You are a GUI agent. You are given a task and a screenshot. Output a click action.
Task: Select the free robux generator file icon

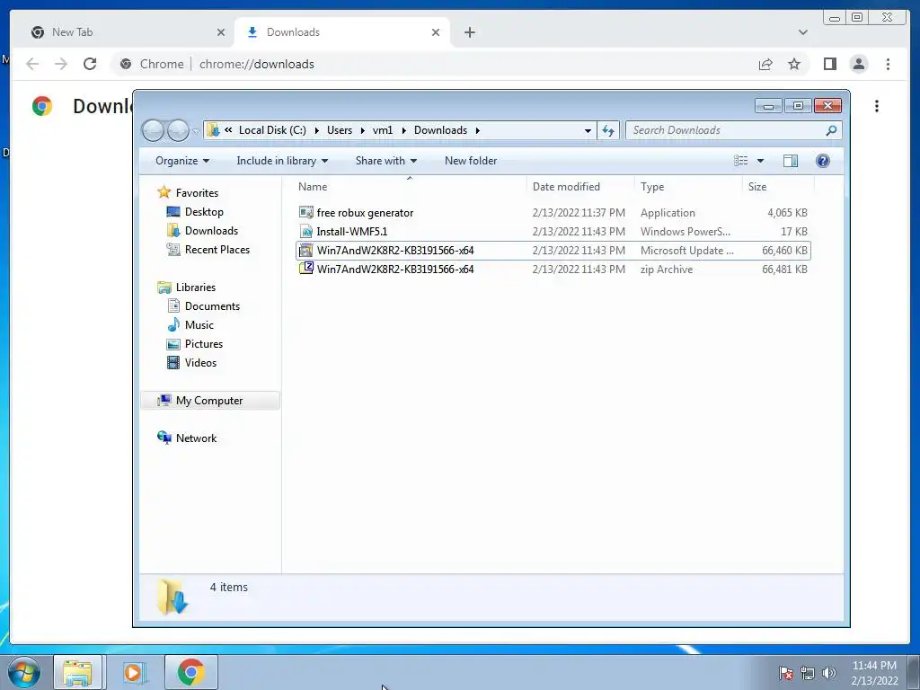click(305, 212)
